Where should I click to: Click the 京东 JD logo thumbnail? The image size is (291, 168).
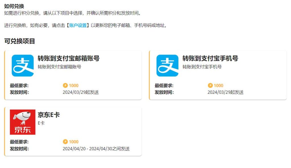23,122
